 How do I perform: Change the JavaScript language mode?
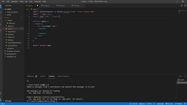coord(160,104)
